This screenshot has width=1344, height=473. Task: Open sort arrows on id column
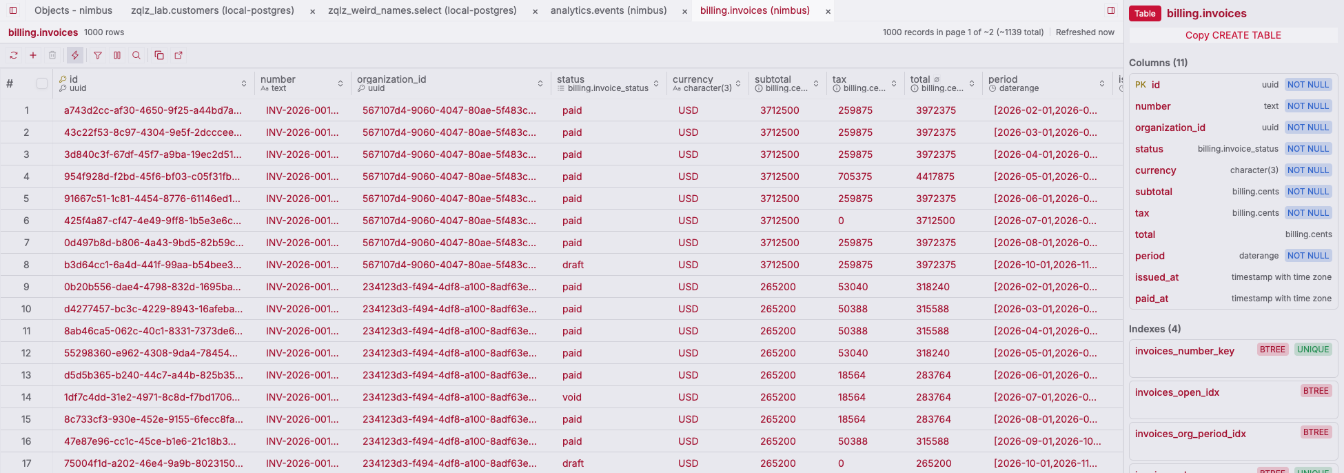(x=244, y=83)
